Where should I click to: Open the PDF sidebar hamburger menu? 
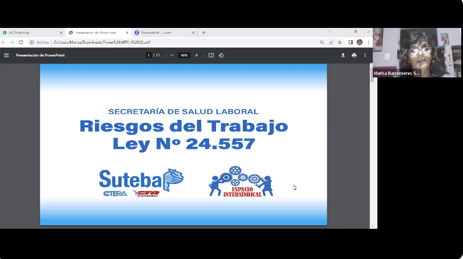point(6,55)
